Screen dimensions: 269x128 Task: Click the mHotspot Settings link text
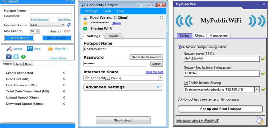(x=18, y=49)
